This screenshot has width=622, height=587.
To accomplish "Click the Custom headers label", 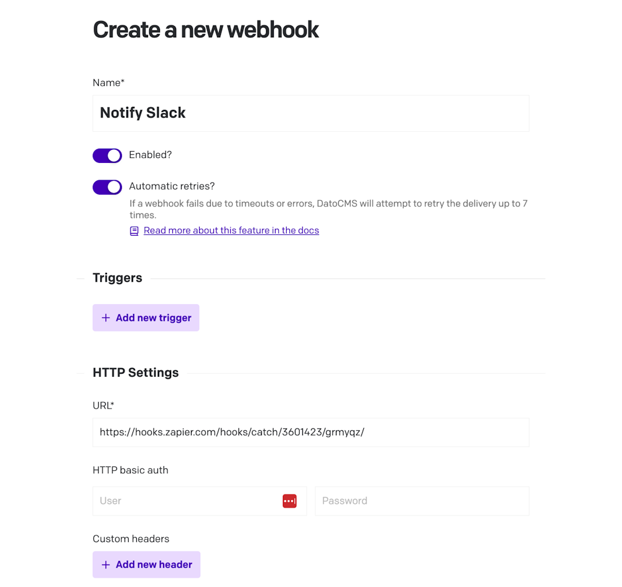I will click(131, 538).
